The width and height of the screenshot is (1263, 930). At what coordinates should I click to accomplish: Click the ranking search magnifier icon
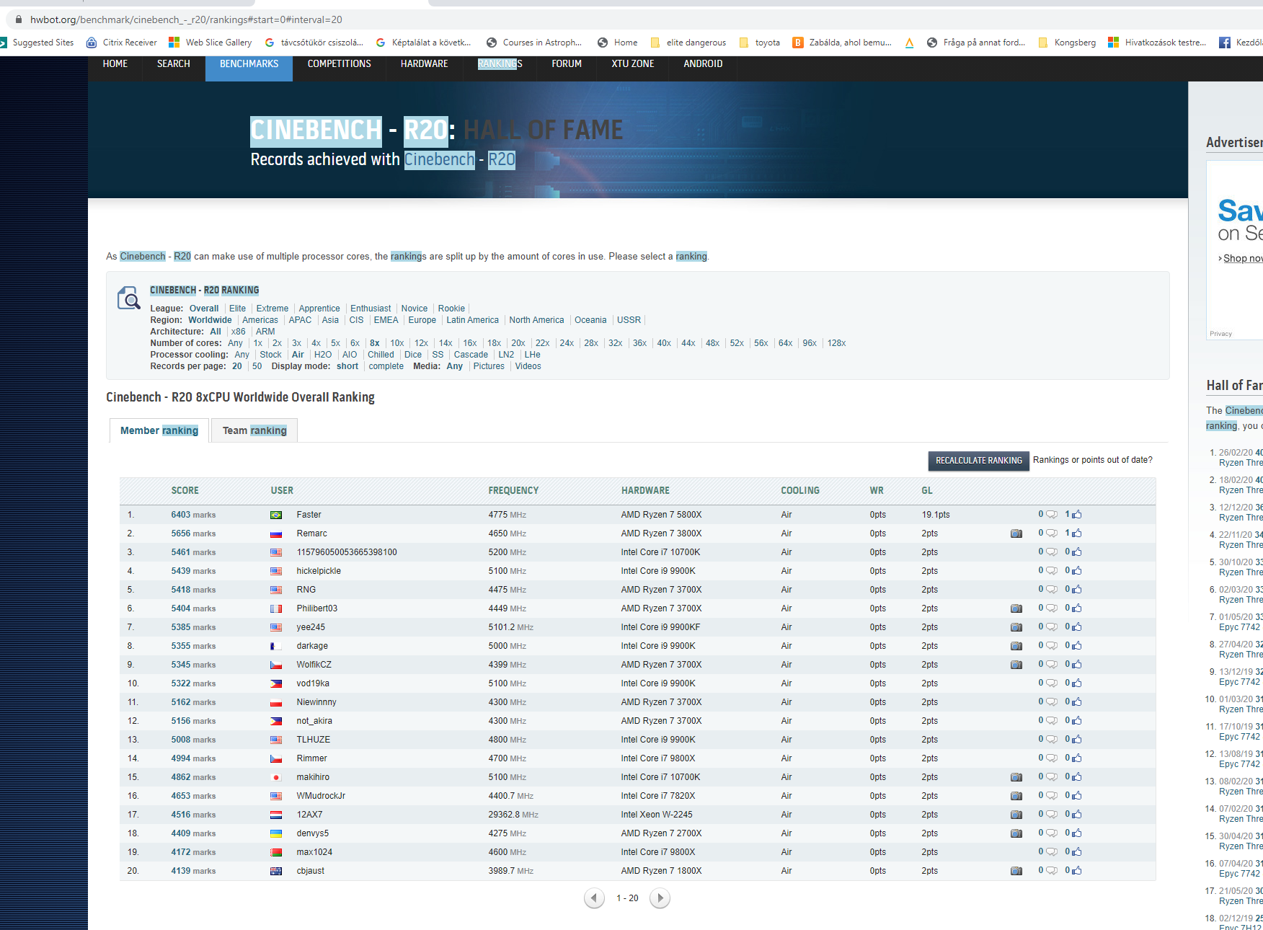(129, 298)
